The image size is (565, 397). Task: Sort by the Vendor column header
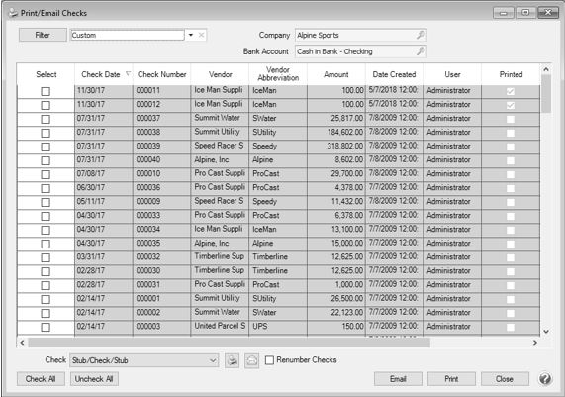click(x=221, y=74)
